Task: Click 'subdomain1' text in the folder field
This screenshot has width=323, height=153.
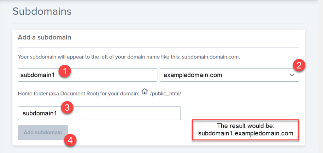Action: pos(36,113)
